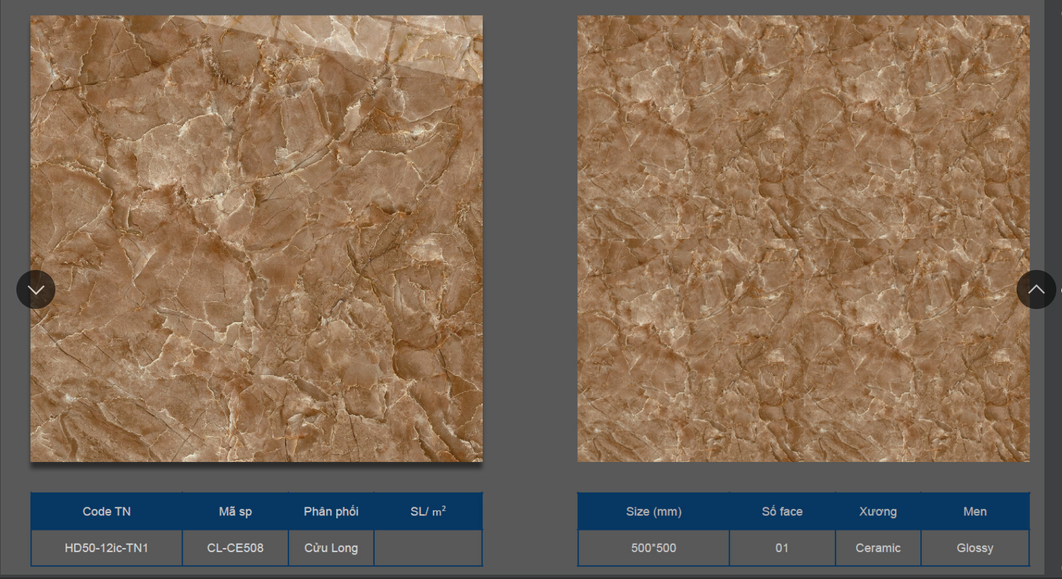Click the 01 face count cell
Image resolution: width=1062 pixels, height=579 pixels.
point(782,548)
